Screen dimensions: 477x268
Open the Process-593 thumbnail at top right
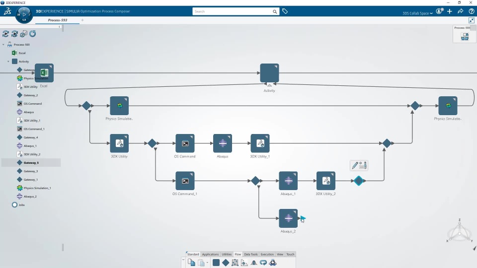[x=465, y=37]
